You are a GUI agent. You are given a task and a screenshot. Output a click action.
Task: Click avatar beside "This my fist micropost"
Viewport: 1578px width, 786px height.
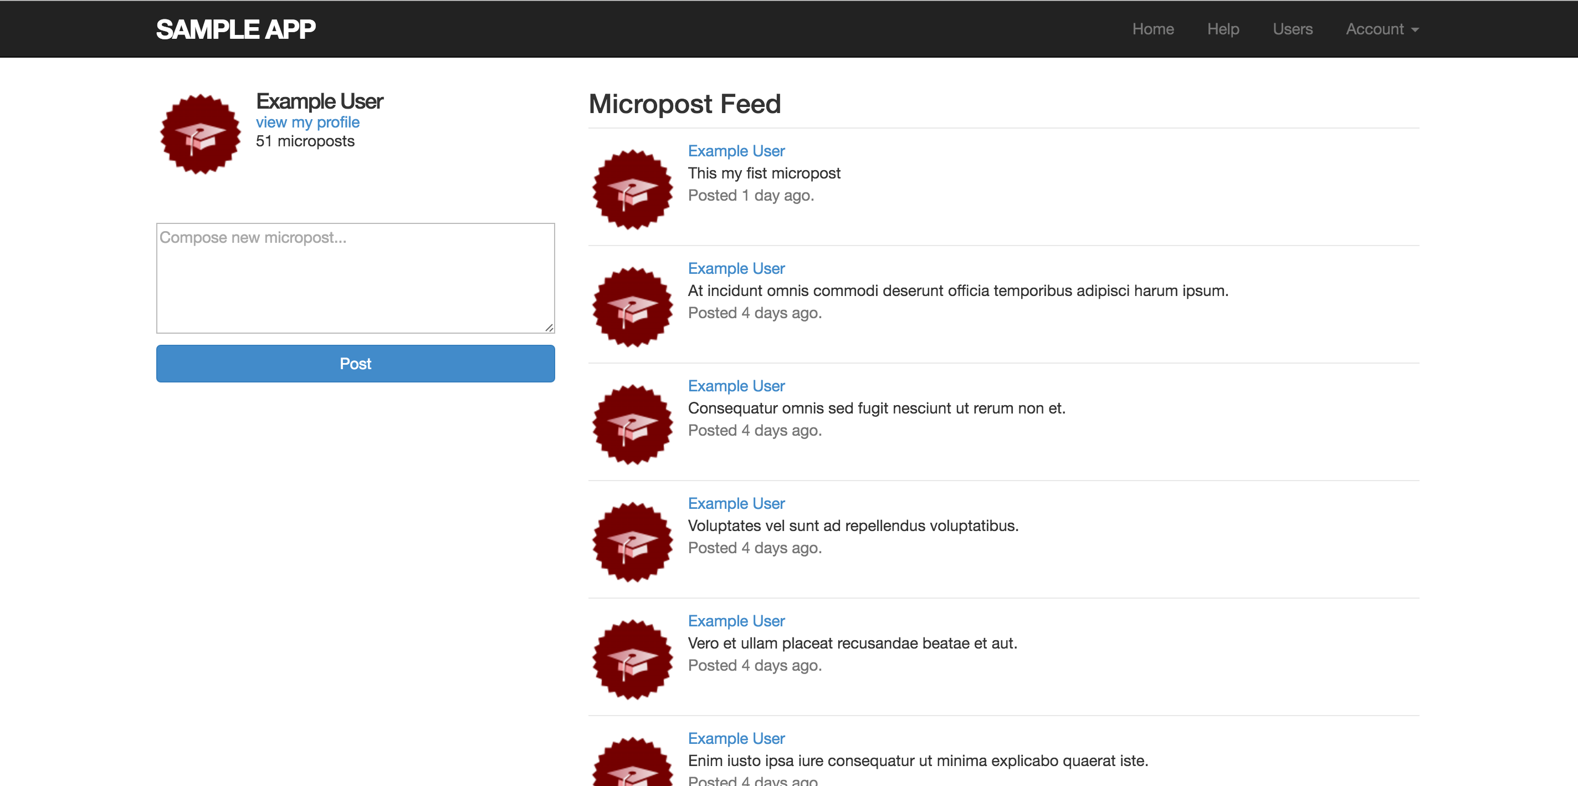(632, 190)
